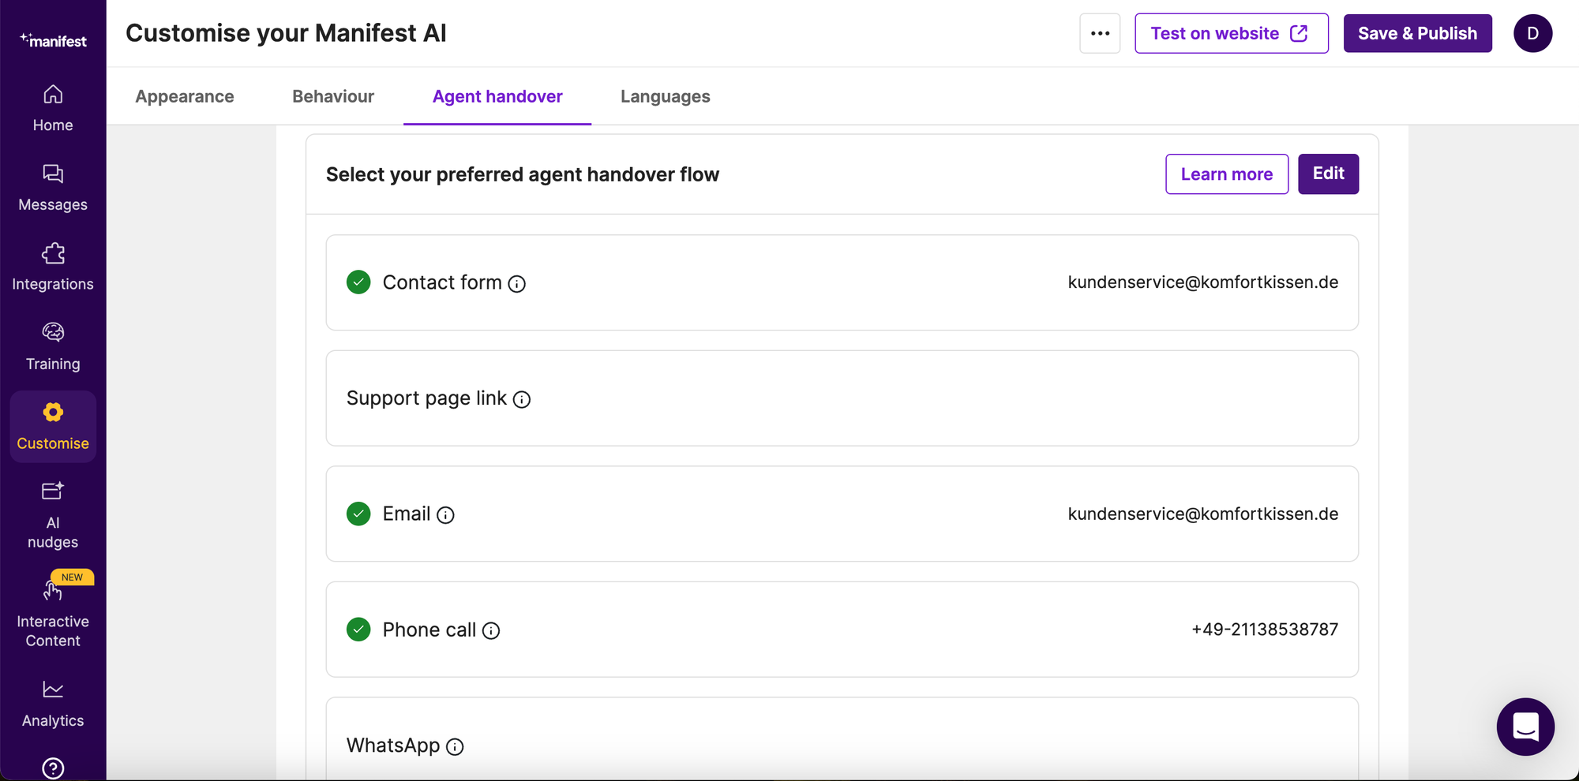The width and height of the screenshot is (1579, 781).
Task: Click Save & Publish
Action: [x=1417, y=33]
